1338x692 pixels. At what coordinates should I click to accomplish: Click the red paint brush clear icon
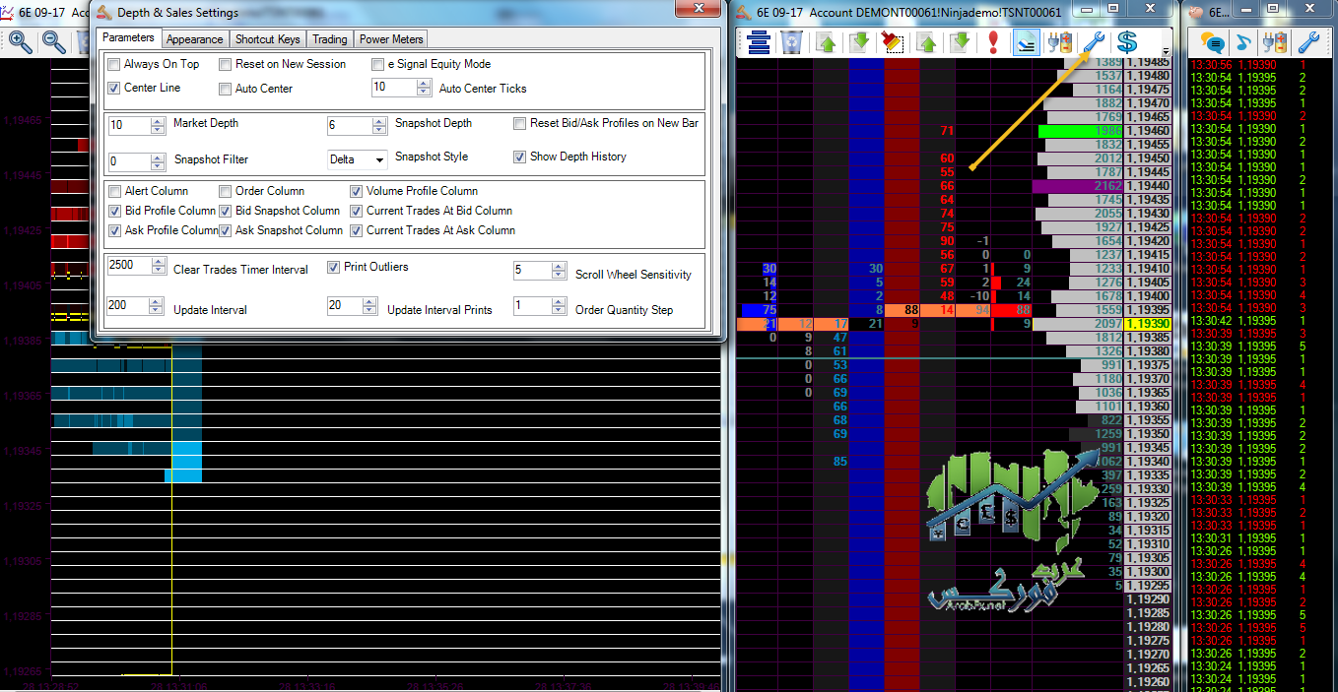892,42
